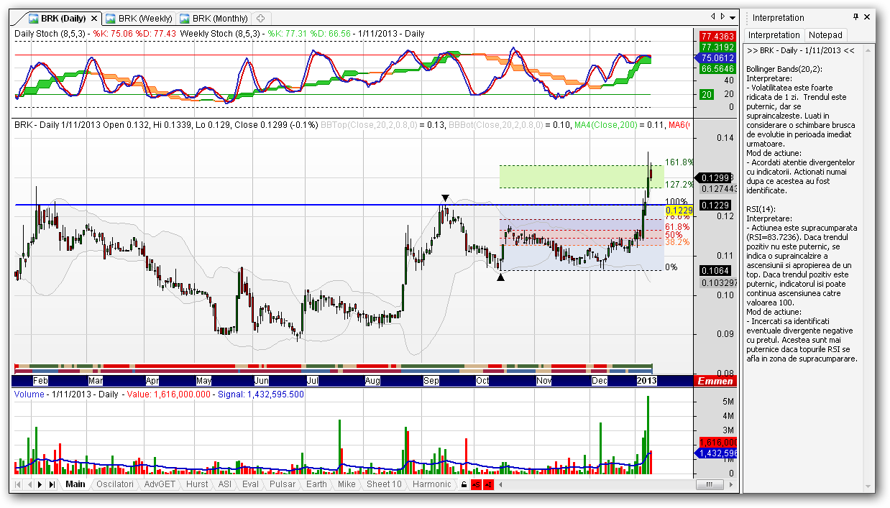
Task: Click the 2013 year marker
Action: click(x=647, y=381)
